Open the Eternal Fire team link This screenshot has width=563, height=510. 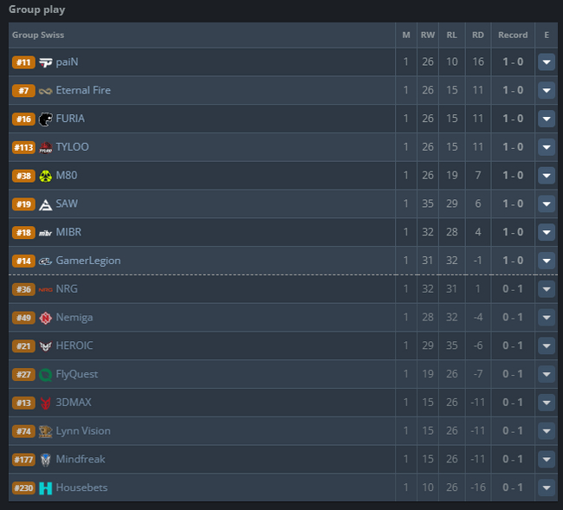point(83,90)
